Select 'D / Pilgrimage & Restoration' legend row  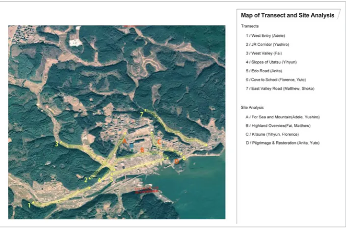click(x=283, y=143)
